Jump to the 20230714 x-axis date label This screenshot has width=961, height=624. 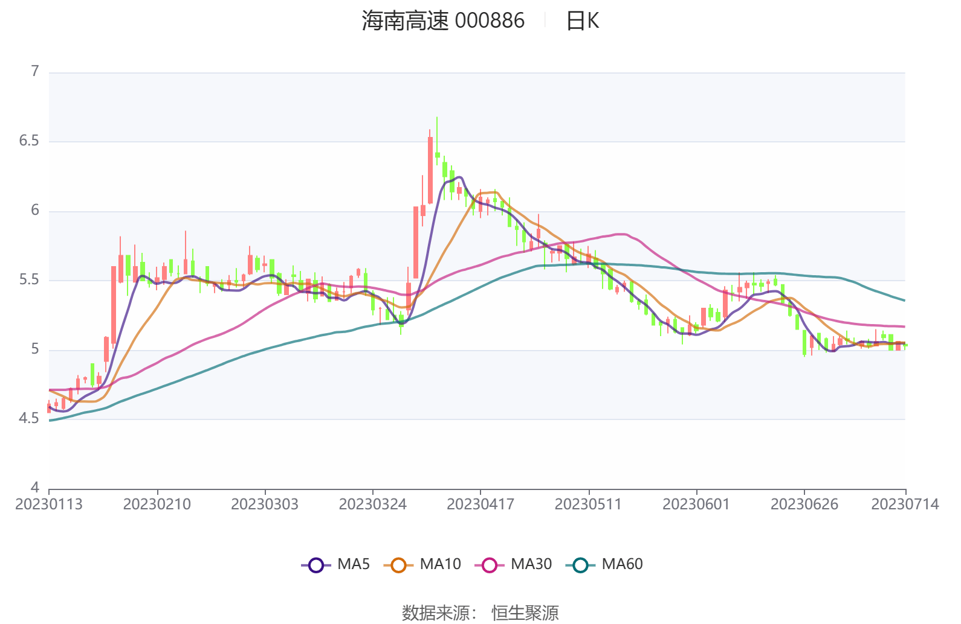pyautogui.click(x=905, y=505)
